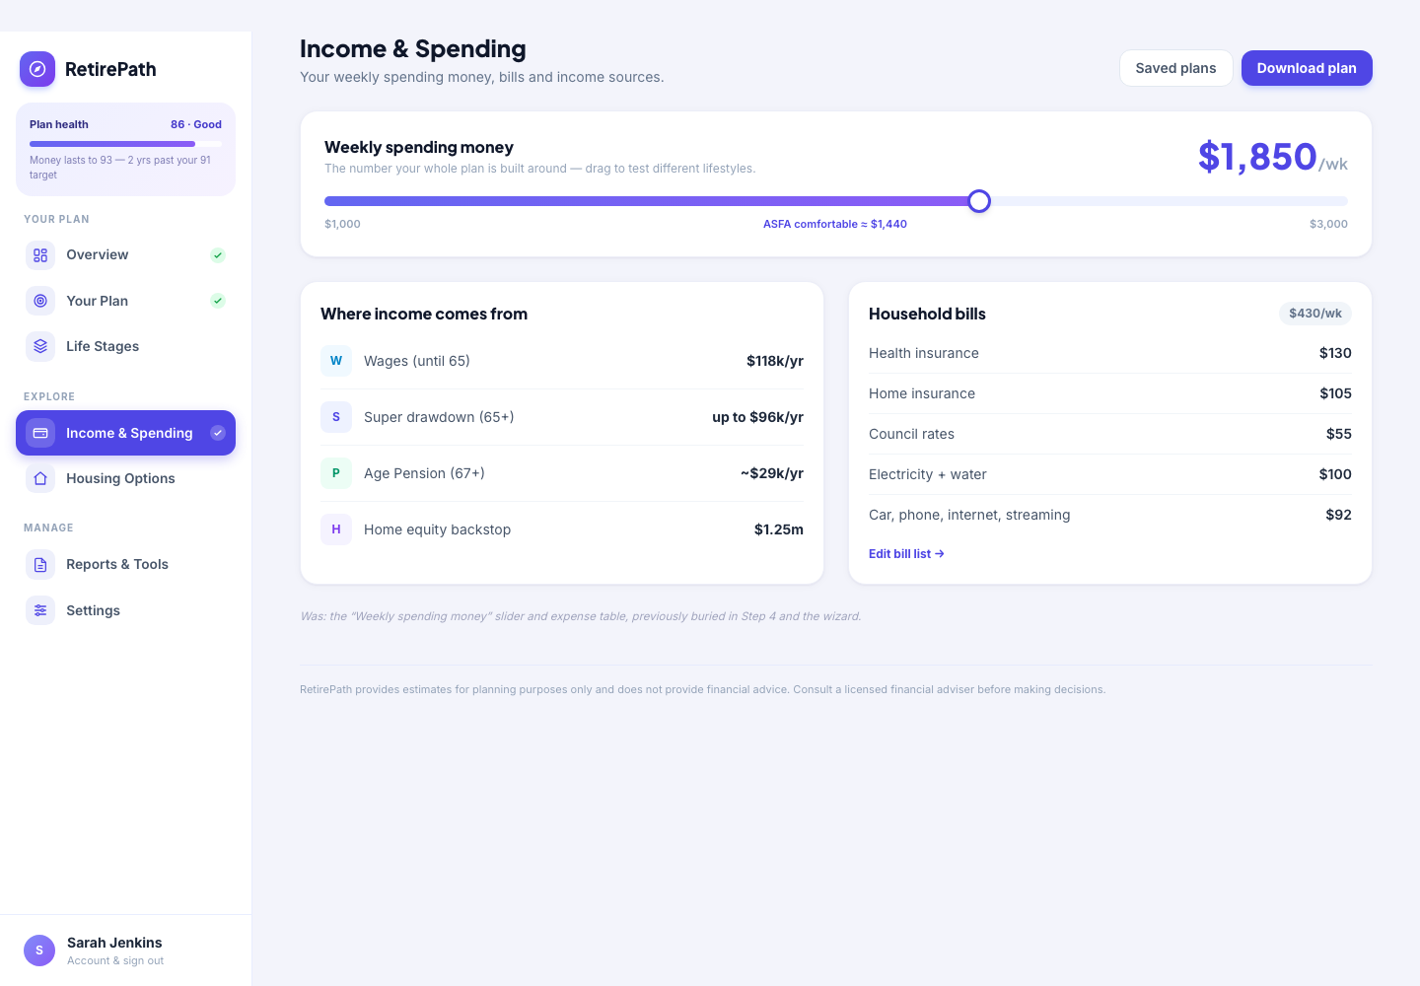
Task: Click the RetirePath compass logo icon
Action: point(37,69)
